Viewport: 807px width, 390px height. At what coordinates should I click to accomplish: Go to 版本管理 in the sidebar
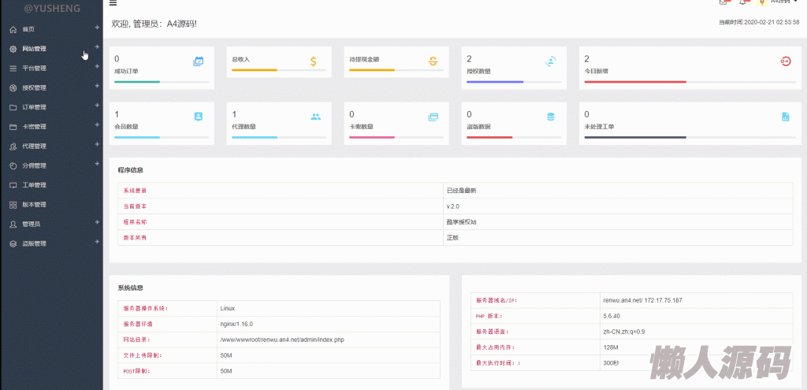34,205
